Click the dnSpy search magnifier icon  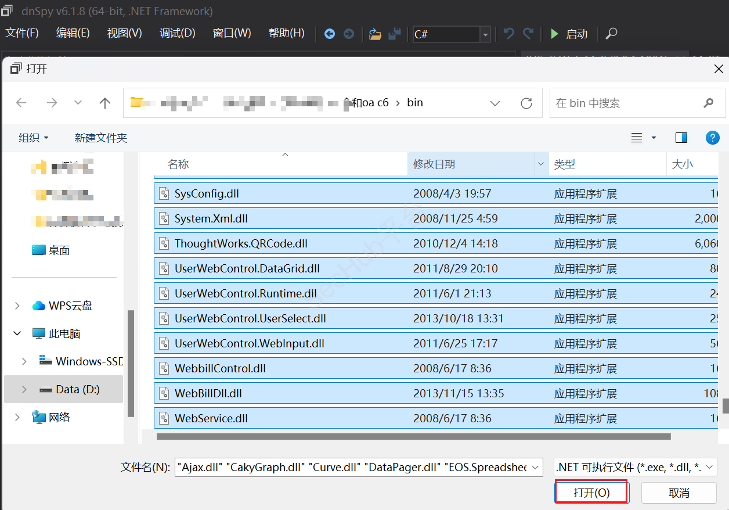[611, 34]
